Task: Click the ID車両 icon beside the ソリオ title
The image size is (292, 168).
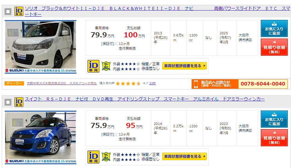Action: (x=19, y=11)
